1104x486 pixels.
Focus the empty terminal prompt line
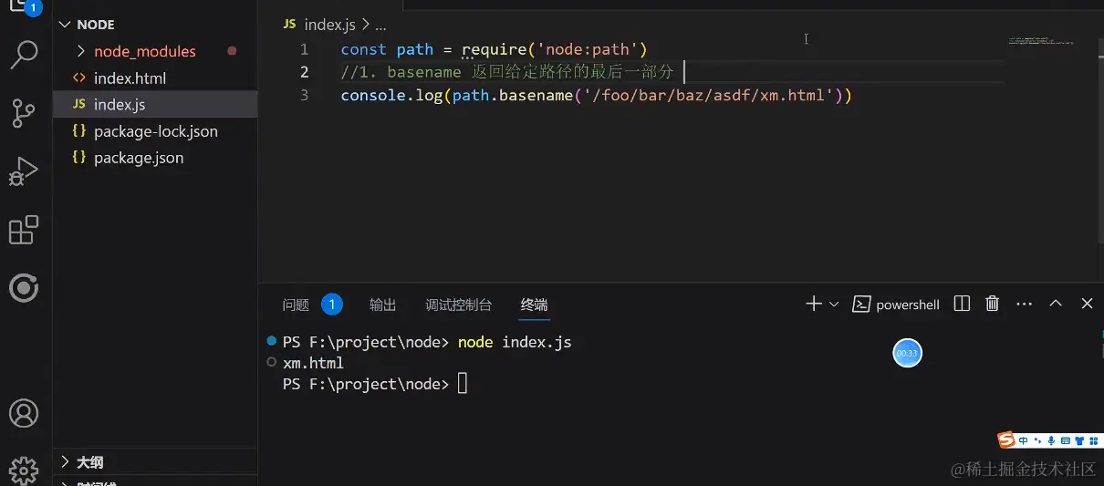[375, 385]
